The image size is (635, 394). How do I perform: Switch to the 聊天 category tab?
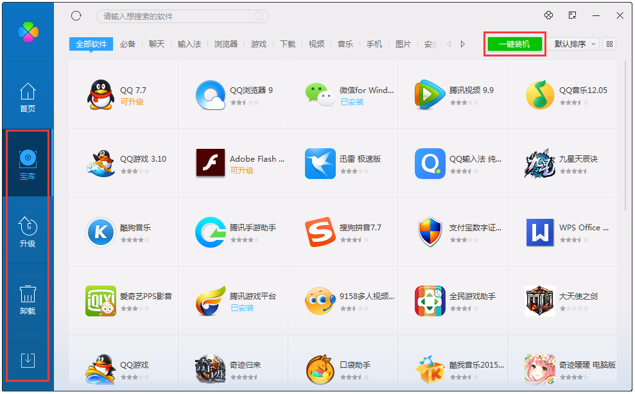click(x=156, y=44)
